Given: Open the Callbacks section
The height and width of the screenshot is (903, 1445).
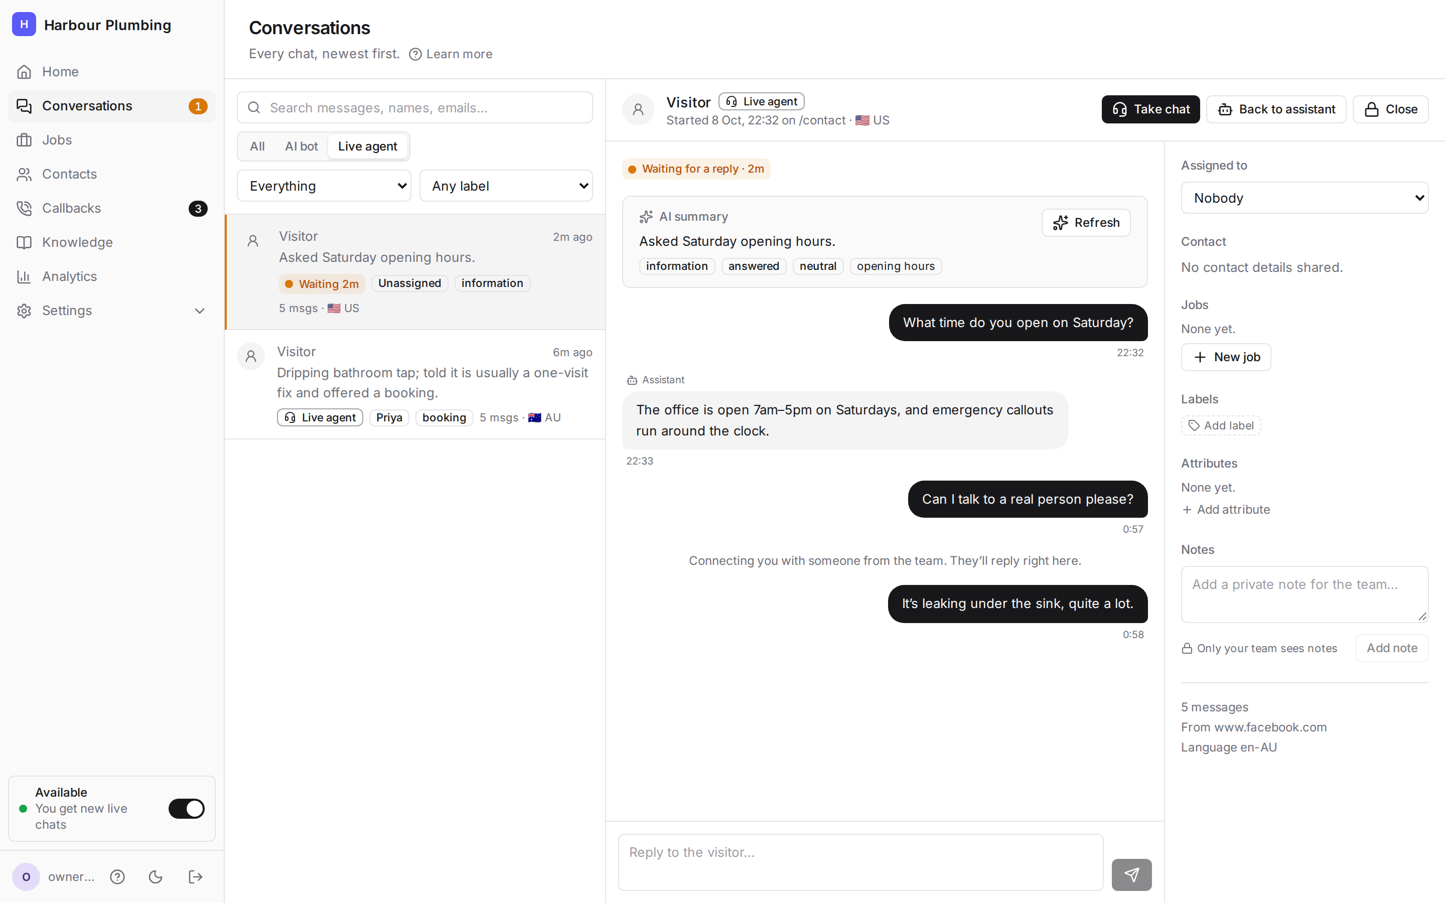Looking at the screenshot, I should [112, 208].
